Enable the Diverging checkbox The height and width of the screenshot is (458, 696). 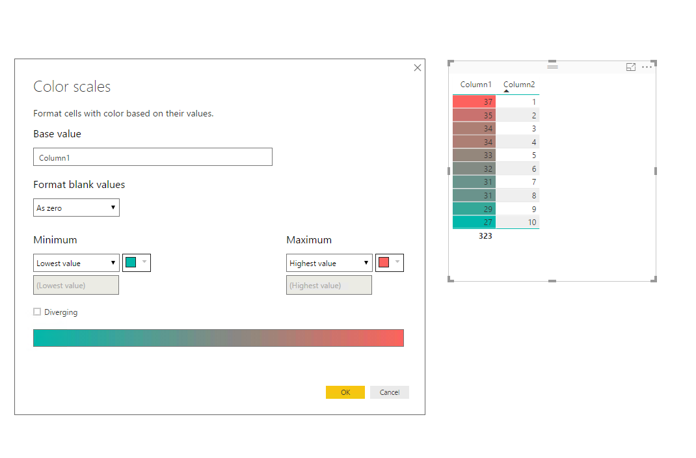pos(37,312)
